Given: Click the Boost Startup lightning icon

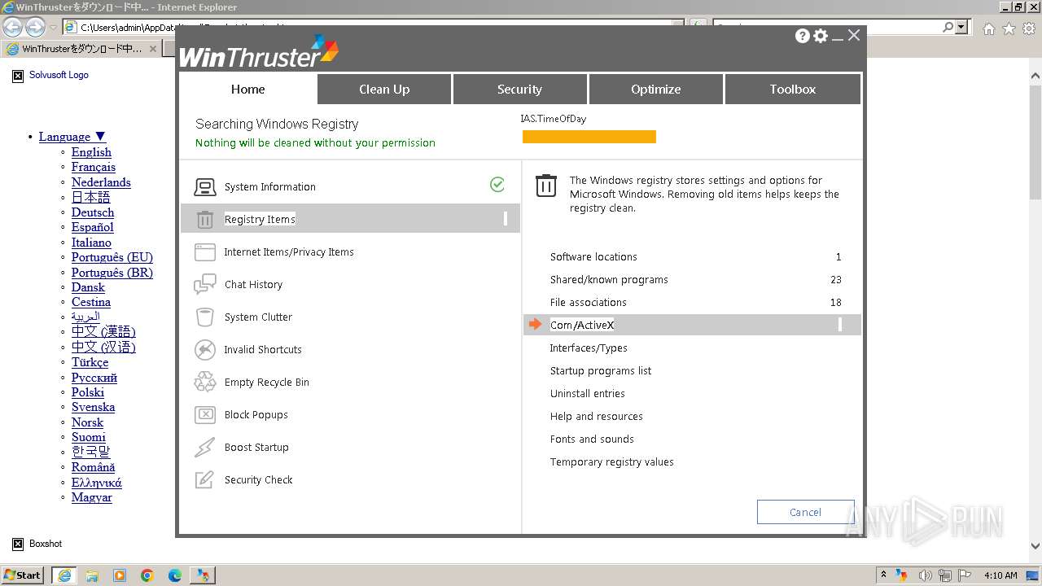Looking at the screenshot, I should [205, 448].
